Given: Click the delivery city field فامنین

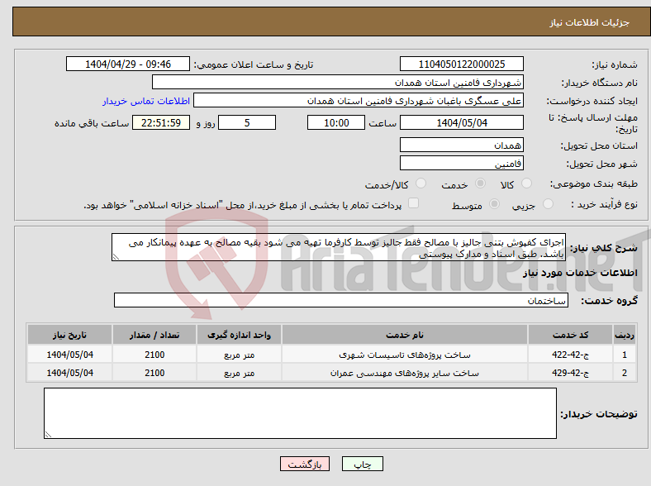Looking at the screenshot, I should (x=462, y=164).
